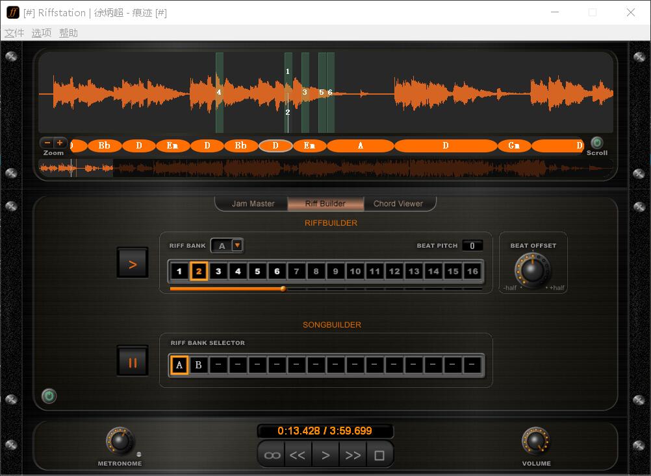Viewport: 651px width, 476px height.
Task: Stop playback with the square button
Action: coord(379,455)
